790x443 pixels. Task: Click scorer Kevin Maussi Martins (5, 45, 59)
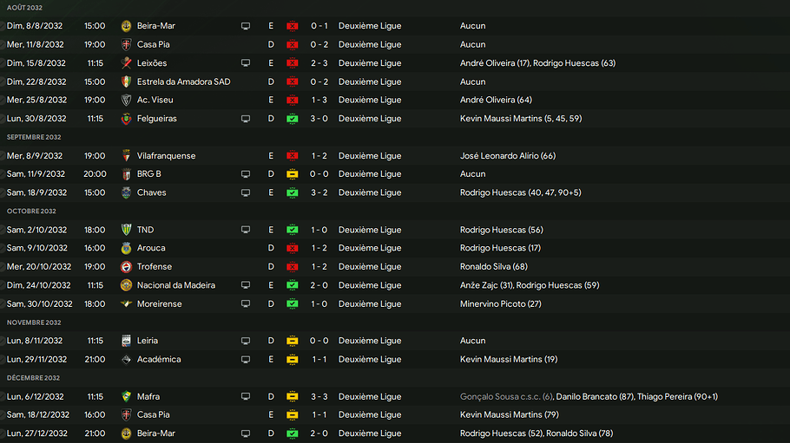point(520,119)
